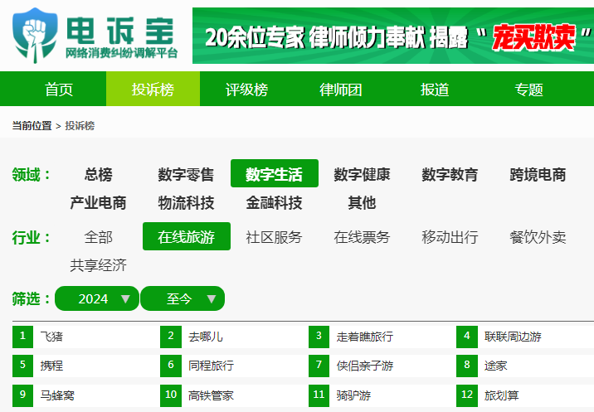594x412 pixels.
Task: Choose the 数字健康 domain filter
Action: click(362, 174)
